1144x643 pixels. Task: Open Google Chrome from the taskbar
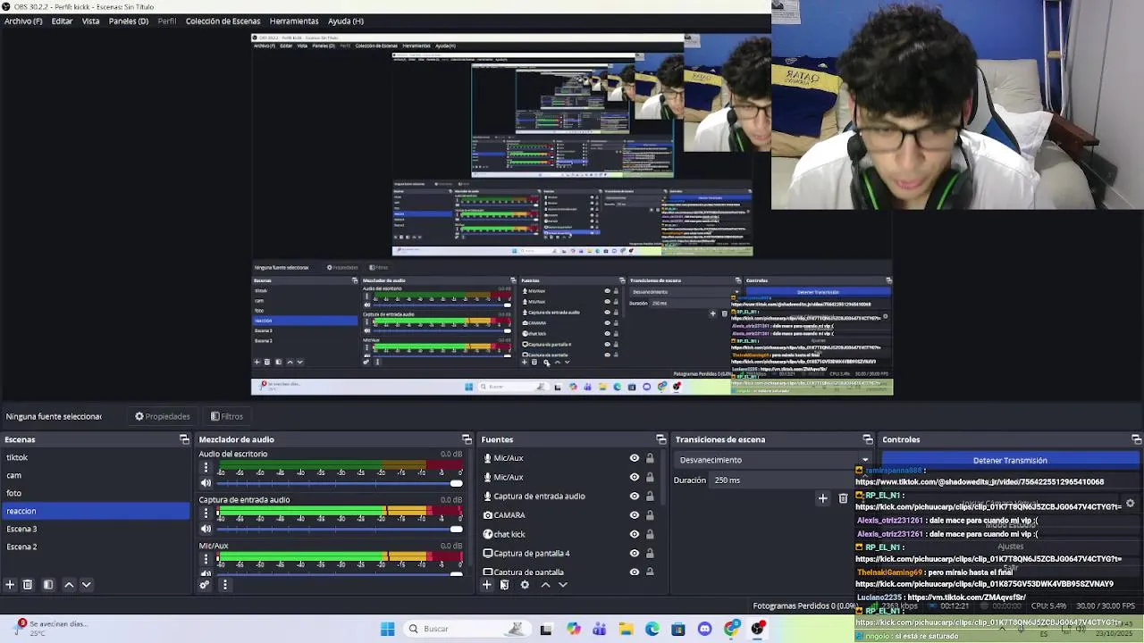[x=731, y=629]
